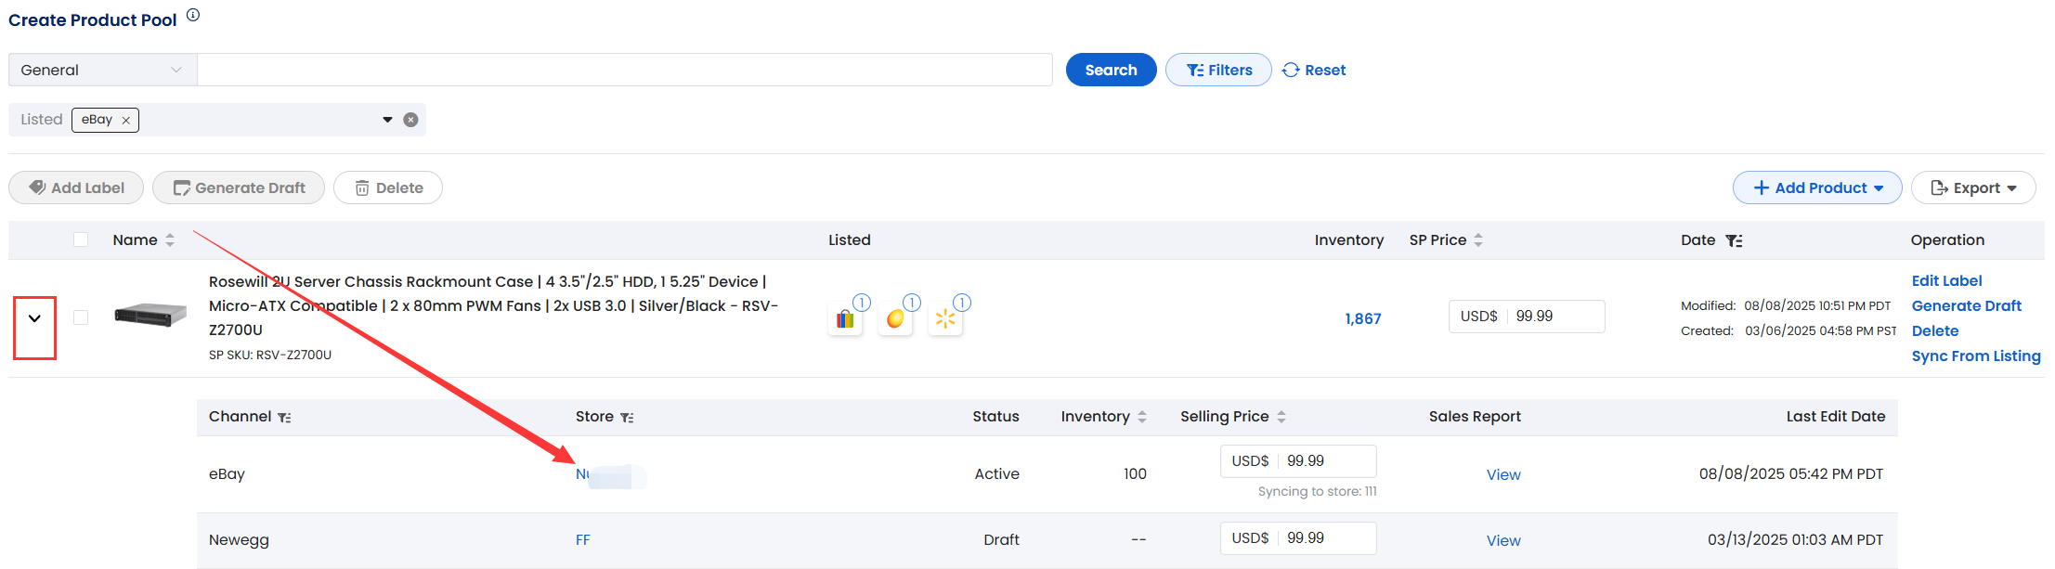Open the Export dropdown menu
The height and width of the screenshot is (569, 2055).
tap(1973, 188)
